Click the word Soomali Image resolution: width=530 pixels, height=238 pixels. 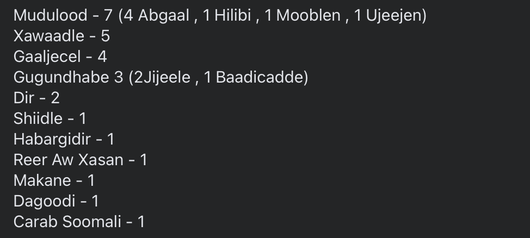tap(91, 222)
